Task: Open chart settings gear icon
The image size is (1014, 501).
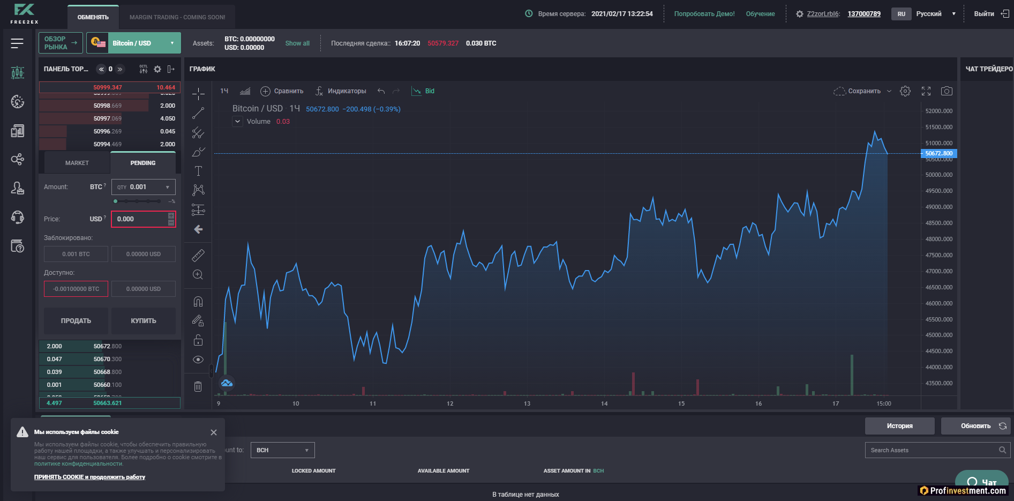Action: [905, 91]
